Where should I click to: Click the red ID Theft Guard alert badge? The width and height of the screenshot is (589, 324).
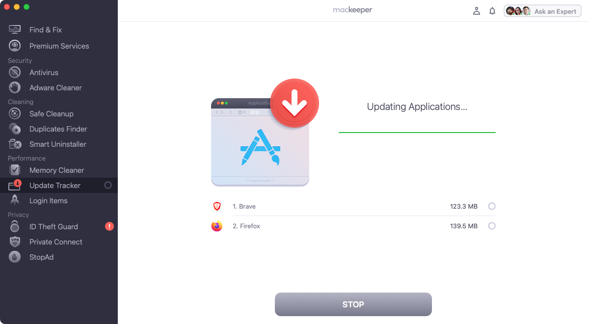coord(109,226)
